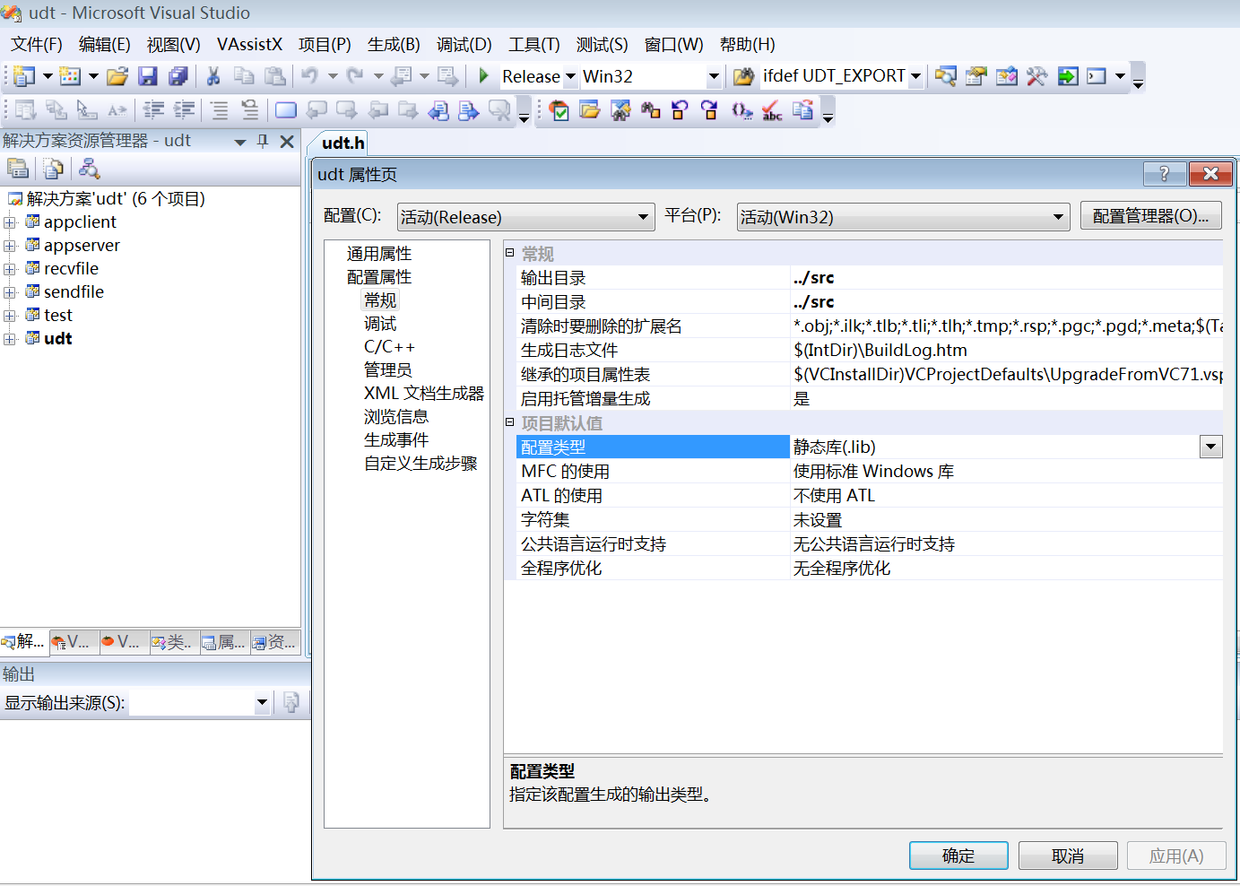Open the 工具(T) menu

[x=534, y=44]
